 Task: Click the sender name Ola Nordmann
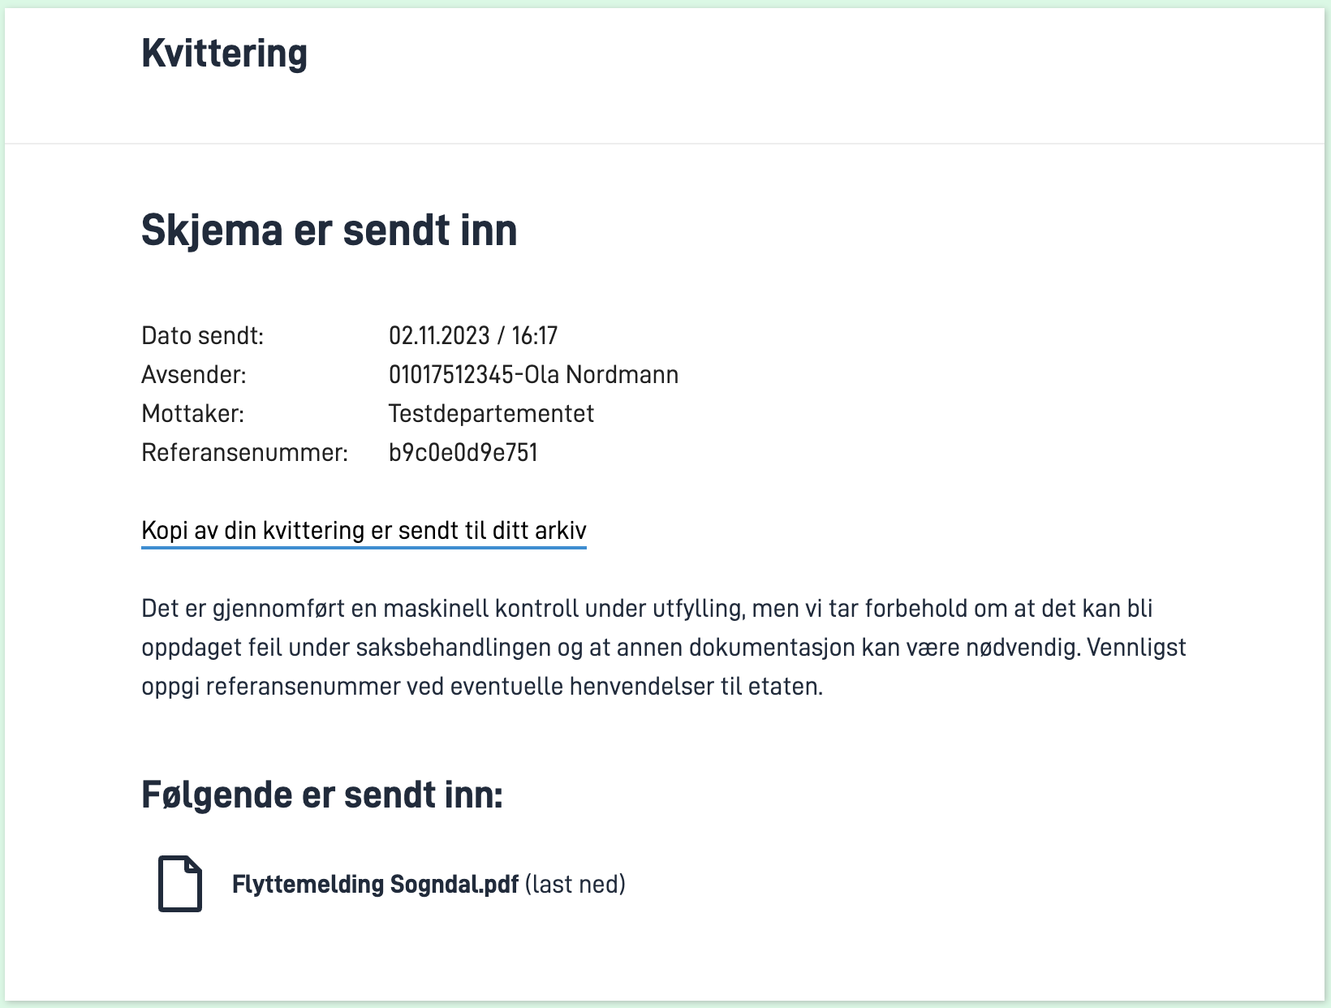[x=601, y=375]
